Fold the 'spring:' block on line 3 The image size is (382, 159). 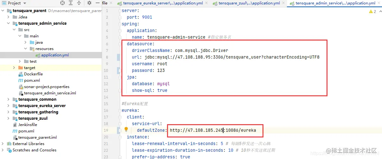pyautogui.click(x=119, y=24)
